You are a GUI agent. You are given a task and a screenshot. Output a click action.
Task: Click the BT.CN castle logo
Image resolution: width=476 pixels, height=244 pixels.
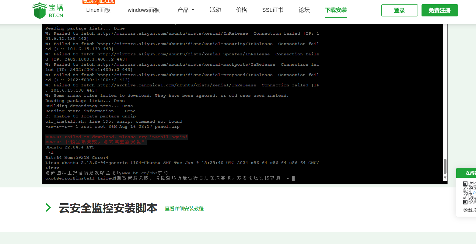pyautogui.click(x=48, y=10)
